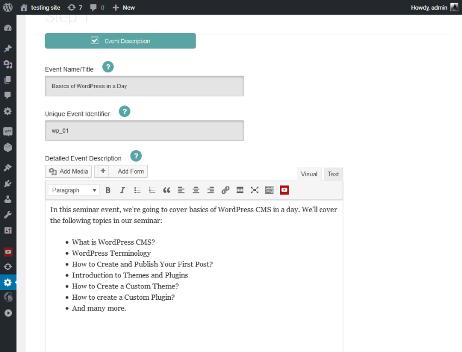Image resolution: width=462 pixels, height=352 pixels.
Task: Show help for Event Name/Title
Action: point(108,67)
